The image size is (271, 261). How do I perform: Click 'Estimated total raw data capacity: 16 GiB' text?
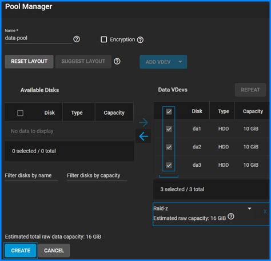(x=53, y=236)
